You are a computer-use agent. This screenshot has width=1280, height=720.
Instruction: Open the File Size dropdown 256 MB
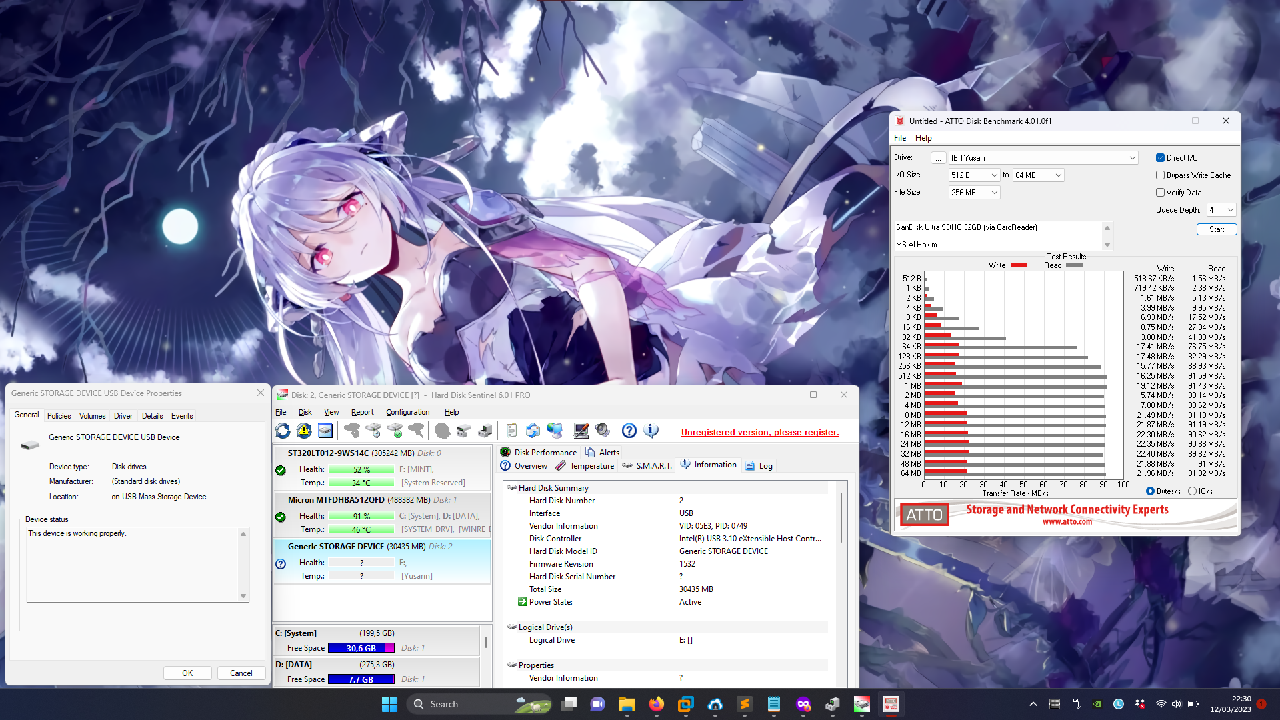[x=974, y=193]
